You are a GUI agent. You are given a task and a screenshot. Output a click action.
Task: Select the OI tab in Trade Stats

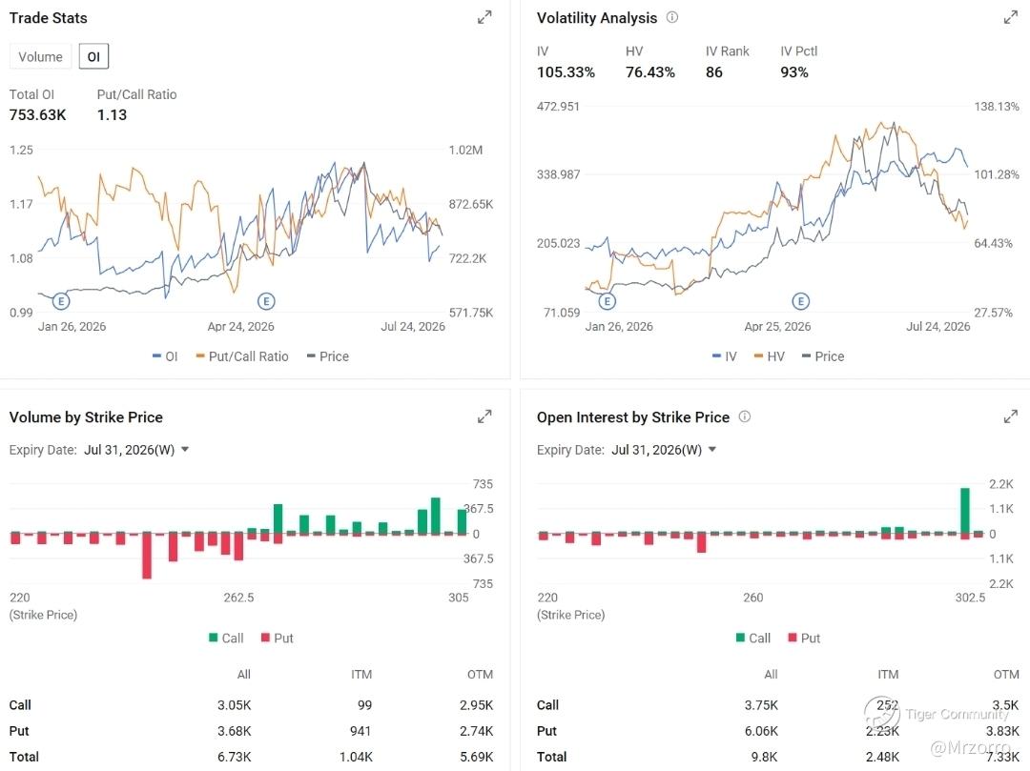pyautogui.click(x=93, y=56)
